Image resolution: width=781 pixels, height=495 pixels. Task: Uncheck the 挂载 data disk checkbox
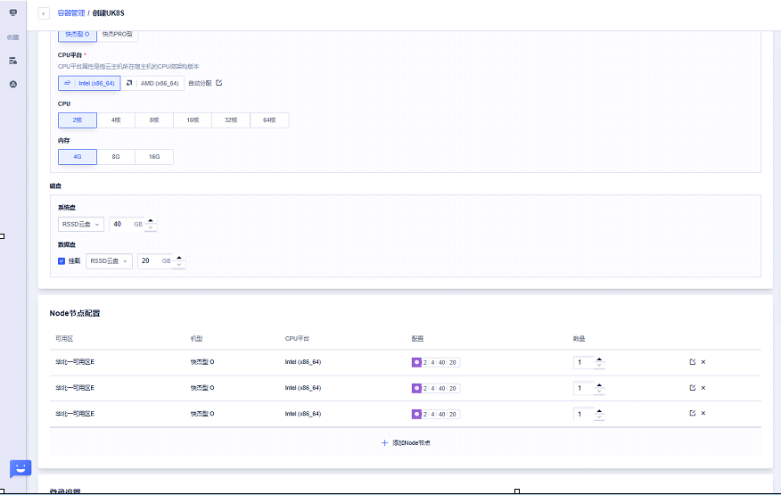tap(62, 261)
